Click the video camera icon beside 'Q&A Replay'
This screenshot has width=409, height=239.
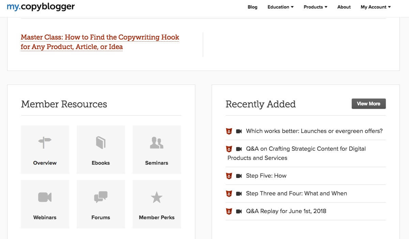click(239, 211)
